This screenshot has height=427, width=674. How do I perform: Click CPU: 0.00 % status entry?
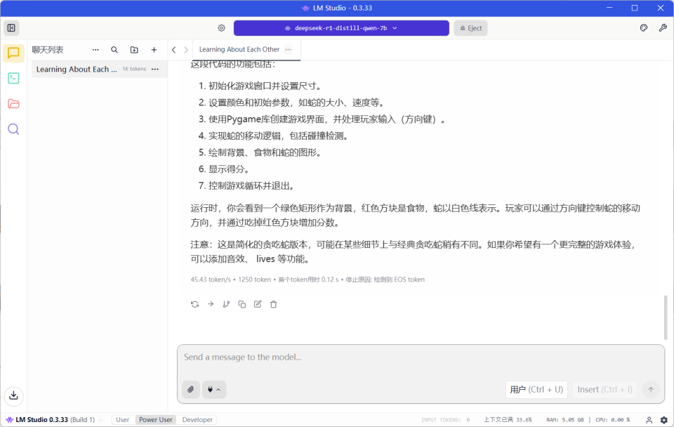tap(612, 420)
